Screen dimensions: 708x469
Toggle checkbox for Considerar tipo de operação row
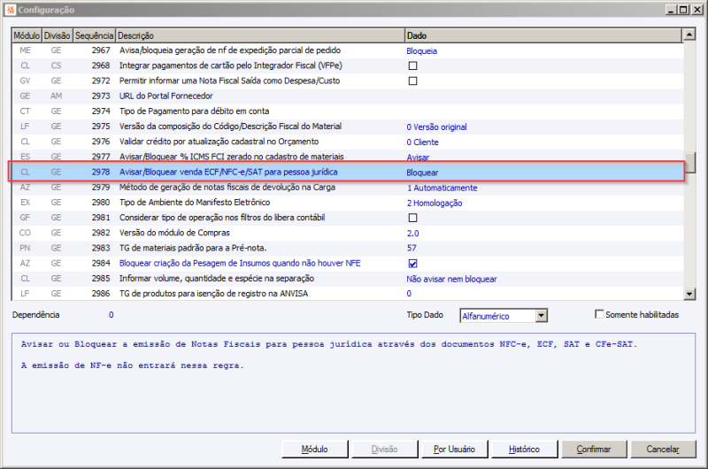pos(412,218)
